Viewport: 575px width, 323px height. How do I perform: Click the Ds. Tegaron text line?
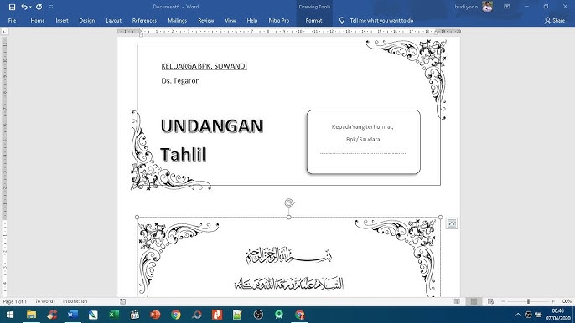tap(180, 81)
